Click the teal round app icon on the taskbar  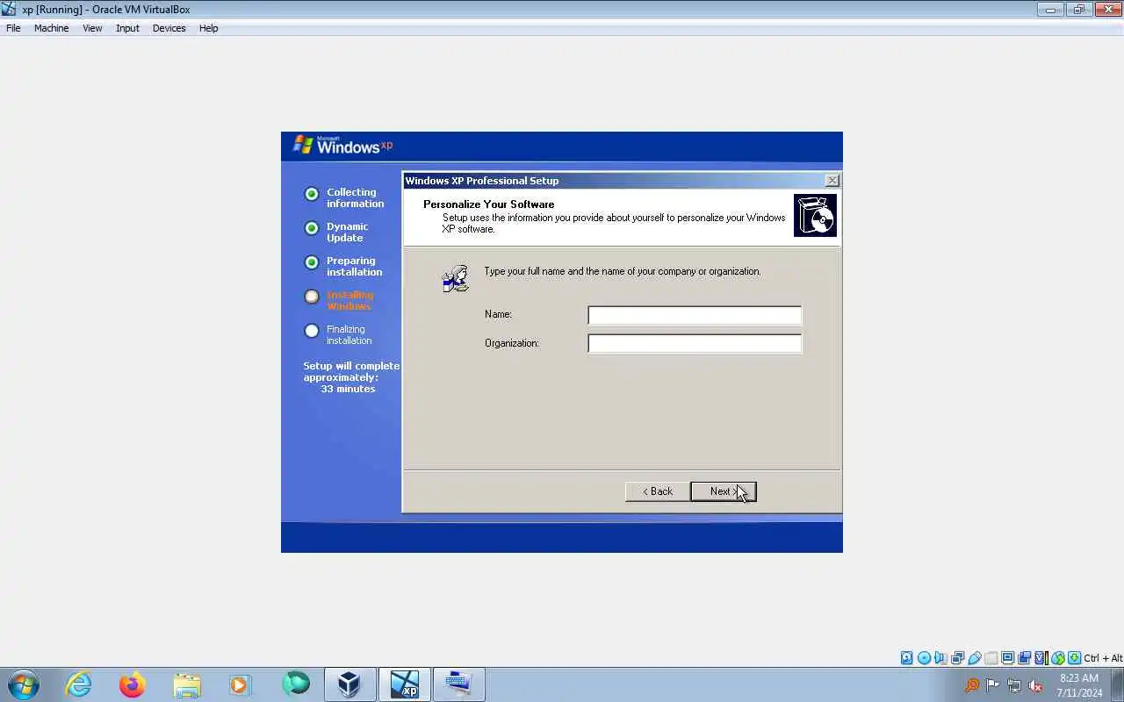point(296,683)
